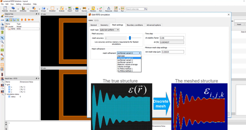Choose staircase in mesh refinement list
The image size is (246, 130).
click(129, 56)
